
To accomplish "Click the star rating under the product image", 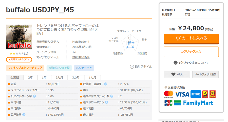I will [16, 54].
